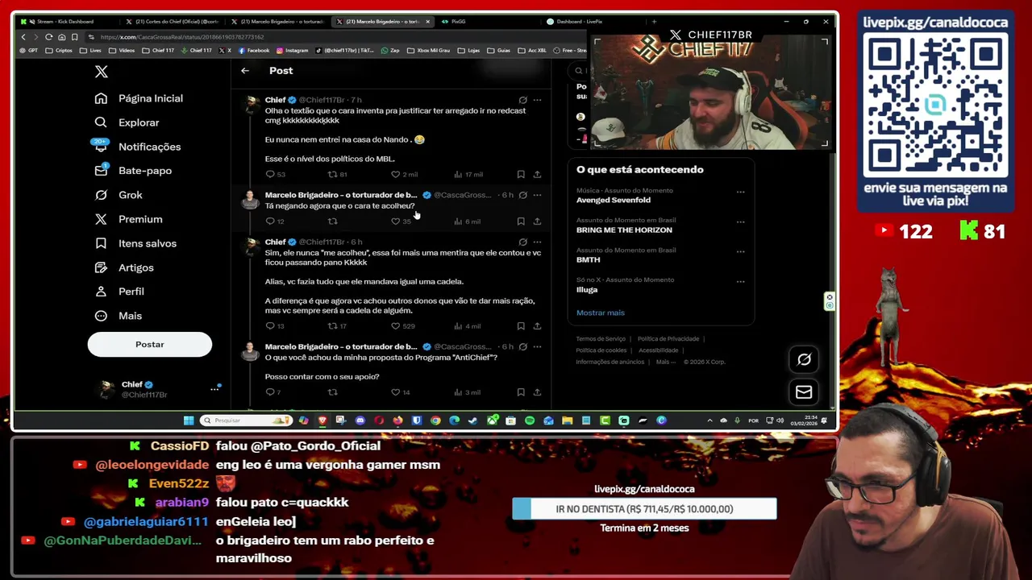Open Avenged Sevenfold trending topic
This screenshot has width=1032, height=580.
tap(614, 200)
